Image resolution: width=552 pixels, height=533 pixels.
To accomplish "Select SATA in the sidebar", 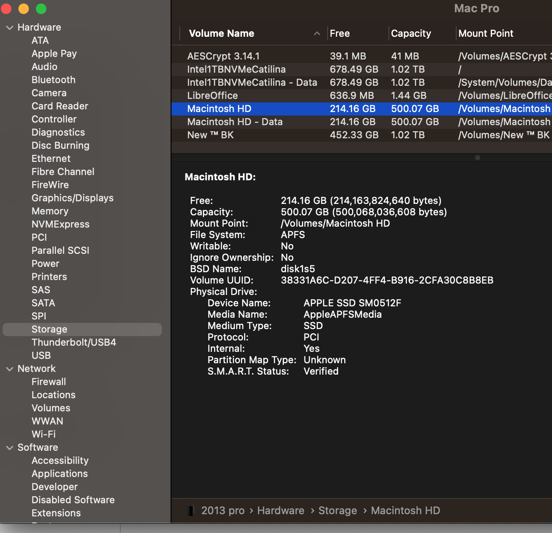I will click(43, 303).
